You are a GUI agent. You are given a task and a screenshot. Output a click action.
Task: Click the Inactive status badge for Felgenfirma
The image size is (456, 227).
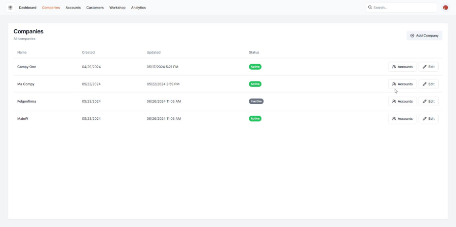(256, 101)
